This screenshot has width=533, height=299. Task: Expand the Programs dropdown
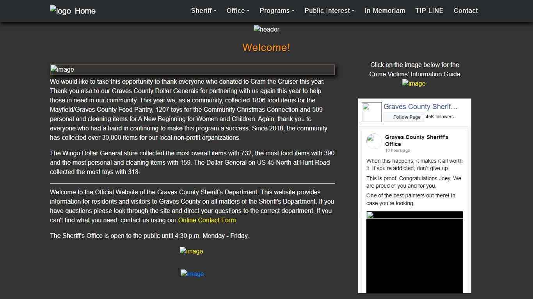coord(277,11)
